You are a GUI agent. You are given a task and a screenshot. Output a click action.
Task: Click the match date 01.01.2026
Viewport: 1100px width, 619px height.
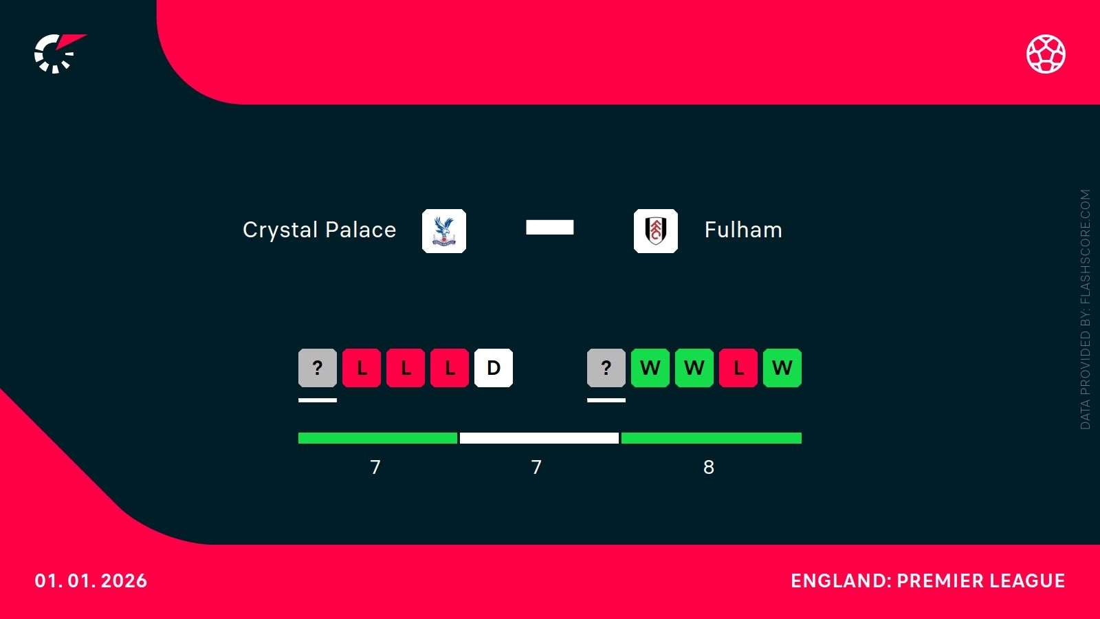(91, 581)
